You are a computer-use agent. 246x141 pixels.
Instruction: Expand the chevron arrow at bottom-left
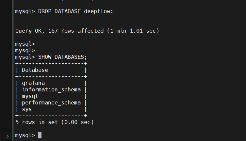(x=7, y=135)
